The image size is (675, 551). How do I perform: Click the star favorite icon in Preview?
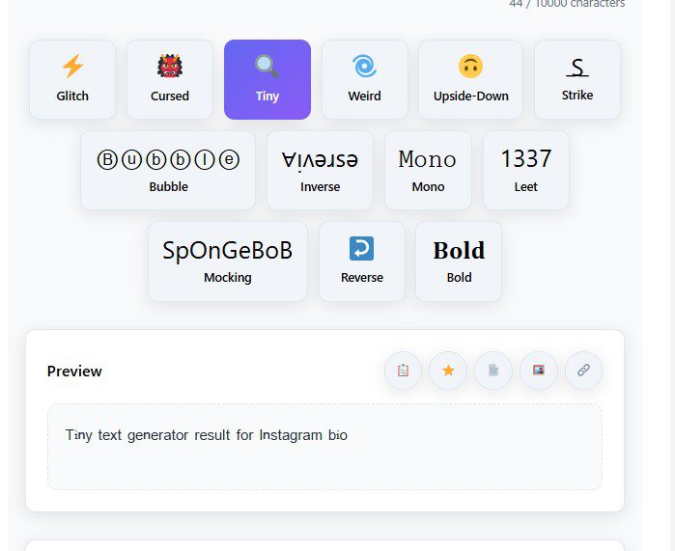click(x=448, y=371)
